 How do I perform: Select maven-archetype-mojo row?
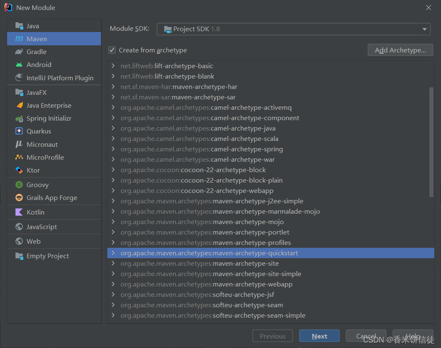coord(271,222)
